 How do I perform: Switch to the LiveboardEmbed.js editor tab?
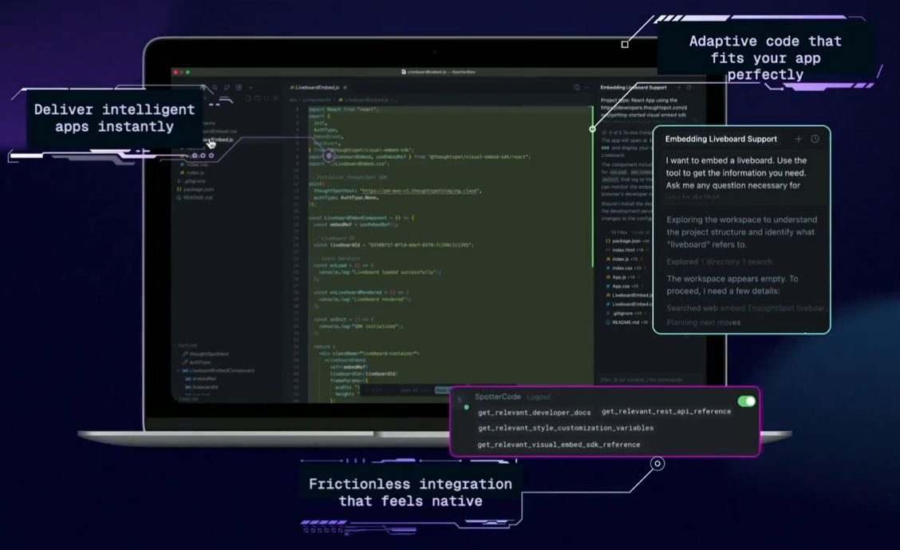317,88
